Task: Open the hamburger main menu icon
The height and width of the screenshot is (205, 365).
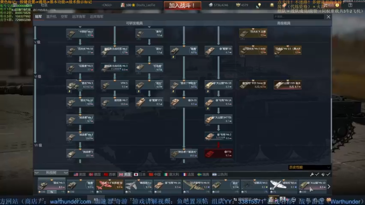Action: click(x=15, y=5)
